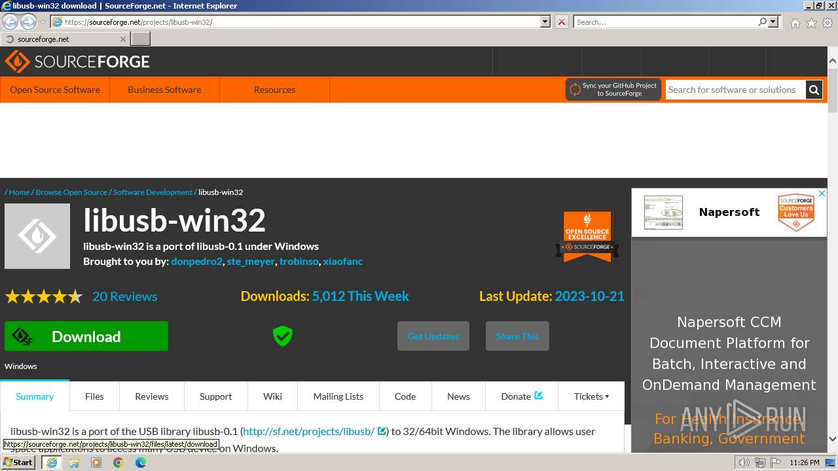Click the Action Center flag tray icon

point(776,462)
